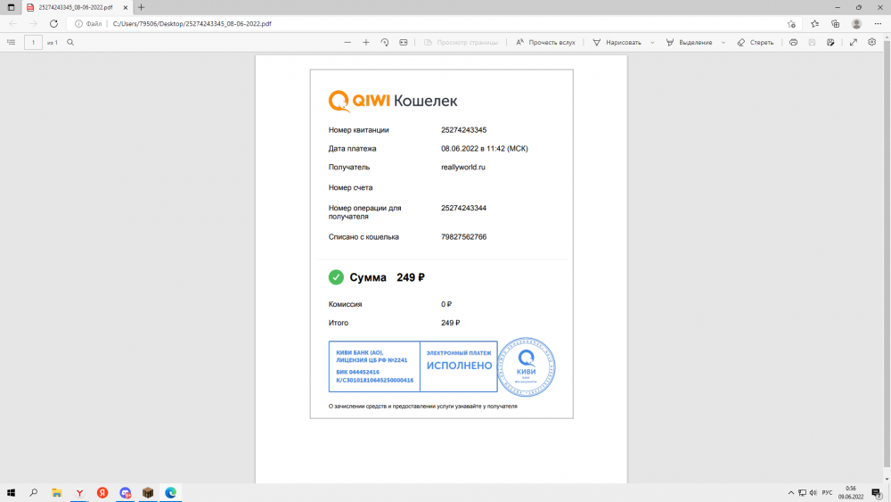891x502 pixels.
Task: Rotate the PDF page
Action: [x=385, y=42]
